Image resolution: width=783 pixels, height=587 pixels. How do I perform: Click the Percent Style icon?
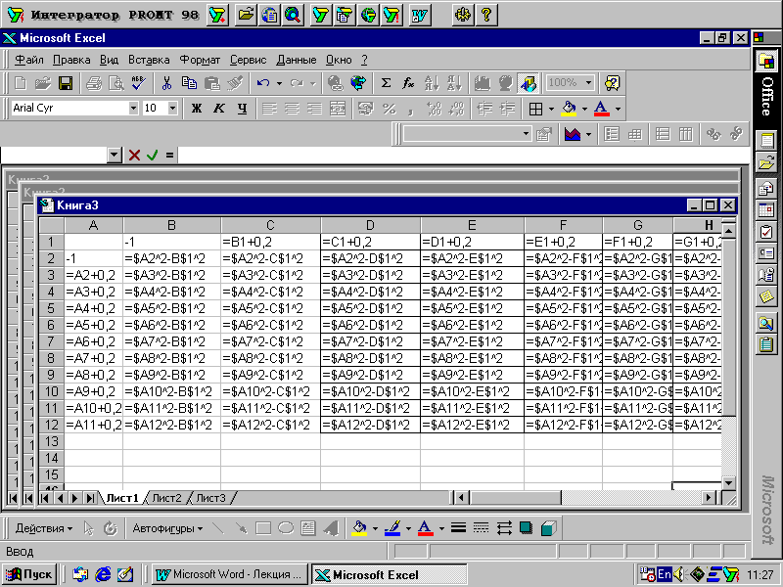tap(389, 109)
